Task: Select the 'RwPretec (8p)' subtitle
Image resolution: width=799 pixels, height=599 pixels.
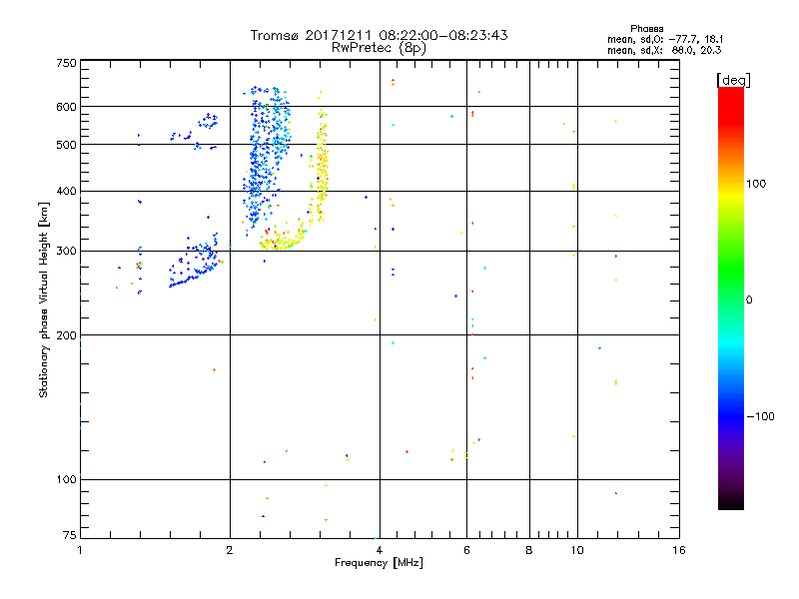Action: point(379,48)
